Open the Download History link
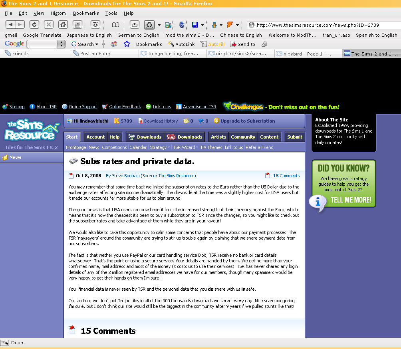 [x=161, y=121]
